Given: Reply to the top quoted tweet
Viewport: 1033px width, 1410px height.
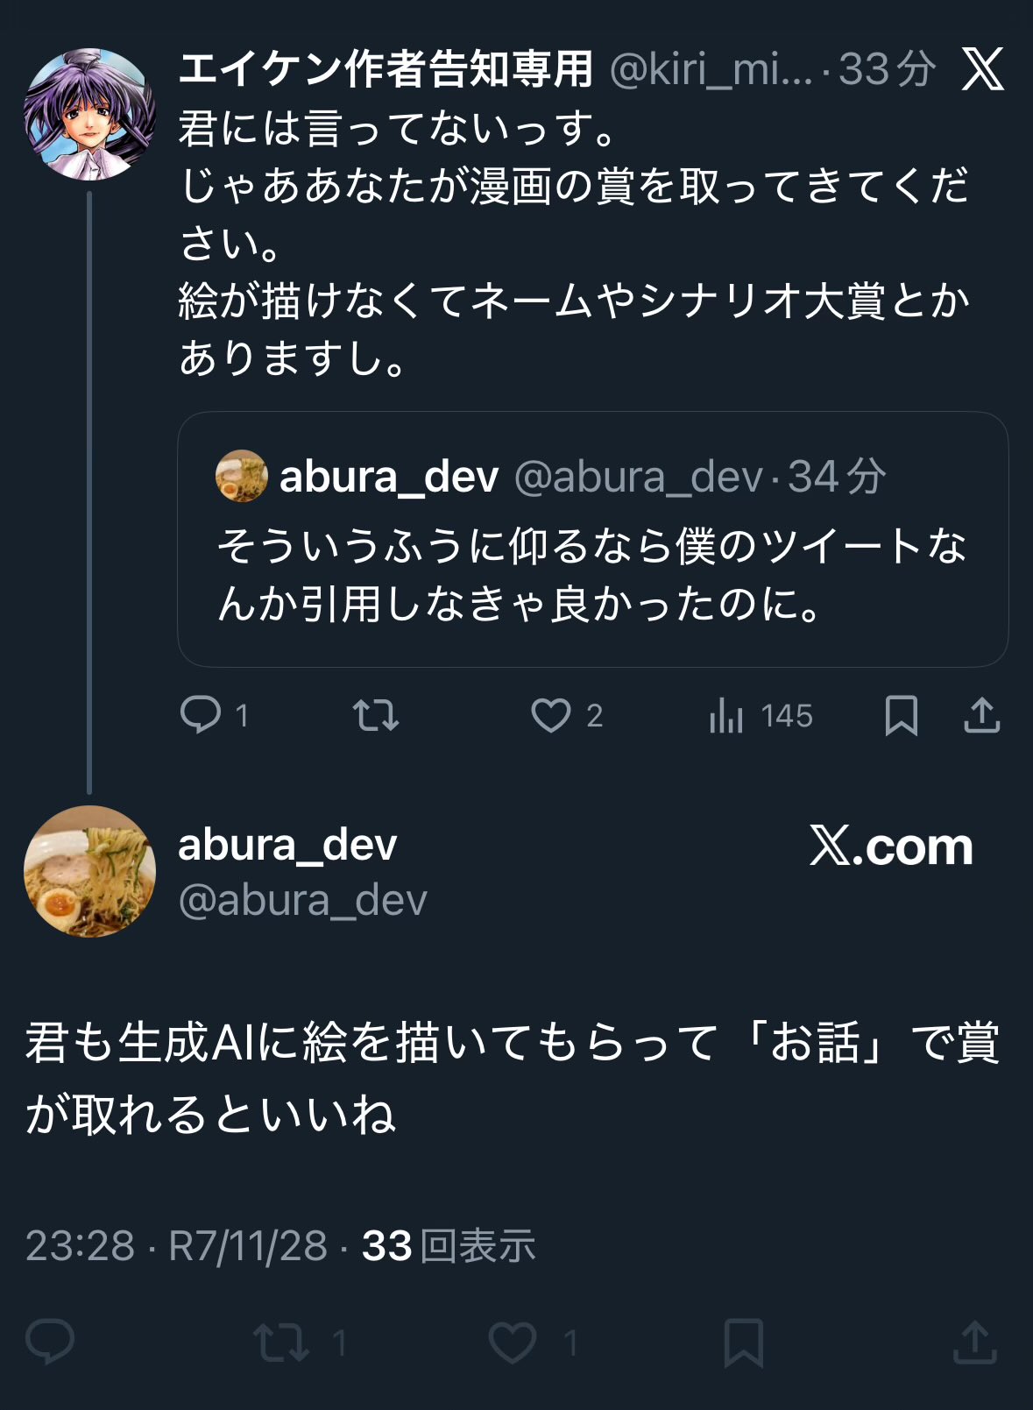Looking at the screenshot, I should [201, 715].
